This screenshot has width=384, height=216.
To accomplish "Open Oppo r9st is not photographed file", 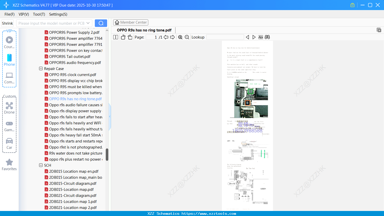I will pos(76,147).
